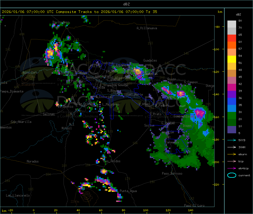Click the G_ALVEAR place label
This screenshot has width=253, height=214.
tap(168, 123)
